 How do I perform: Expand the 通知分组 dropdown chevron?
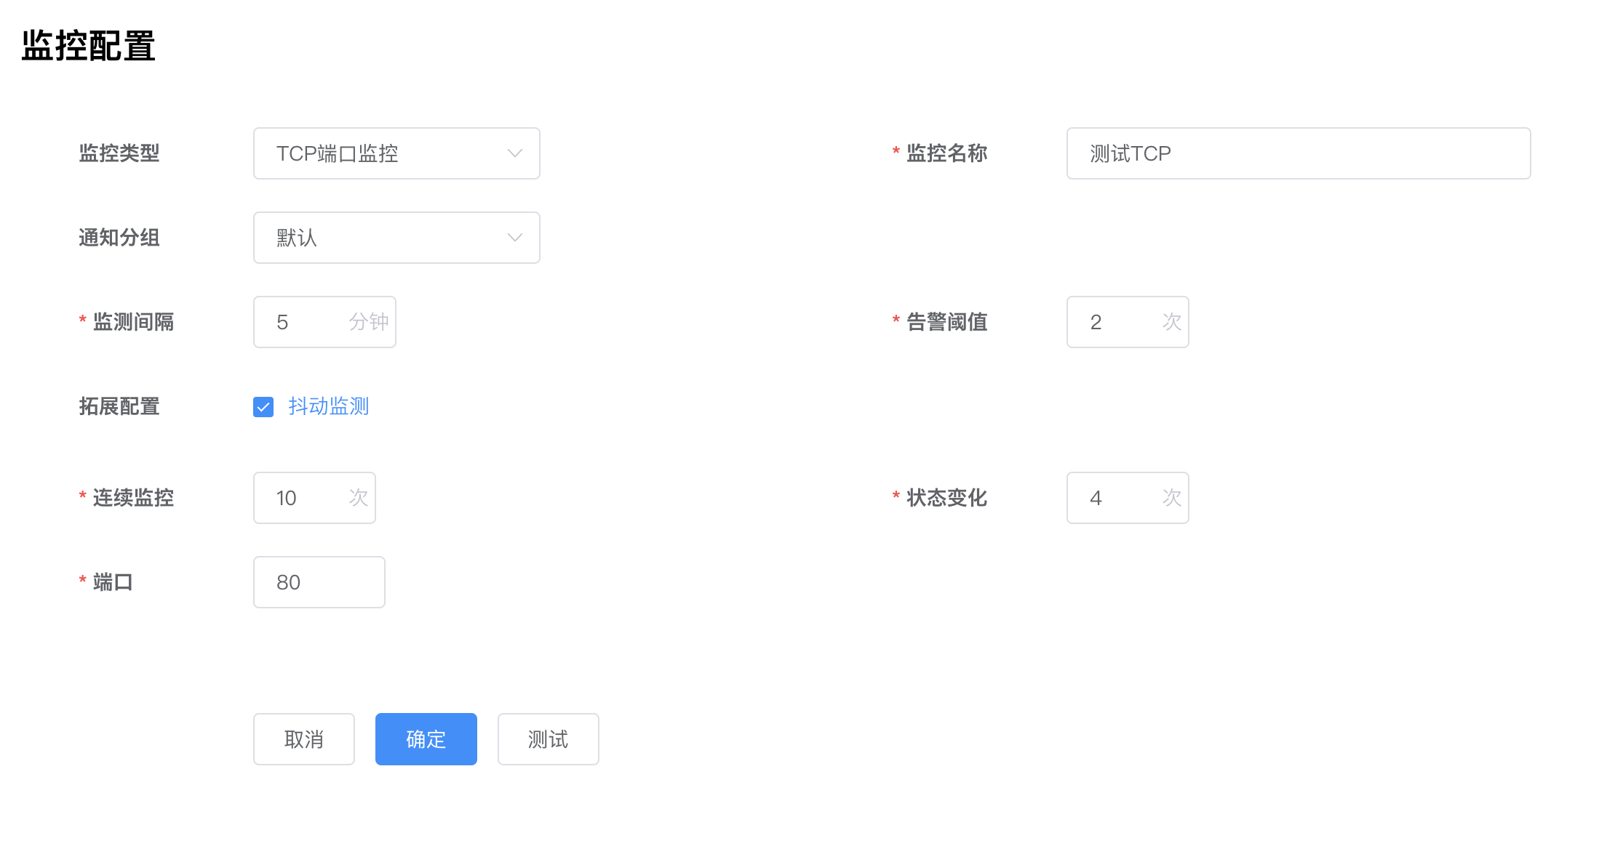(x=514, y=238)
